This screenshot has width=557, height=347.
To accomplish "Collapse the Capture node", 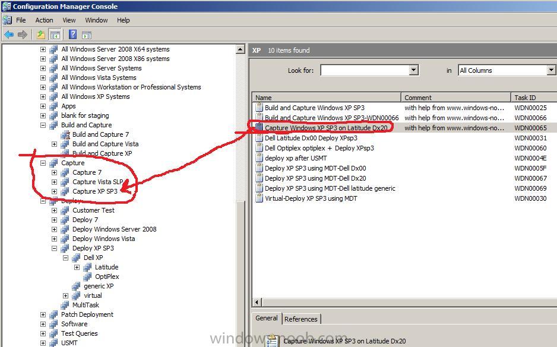I will [43, 163].
